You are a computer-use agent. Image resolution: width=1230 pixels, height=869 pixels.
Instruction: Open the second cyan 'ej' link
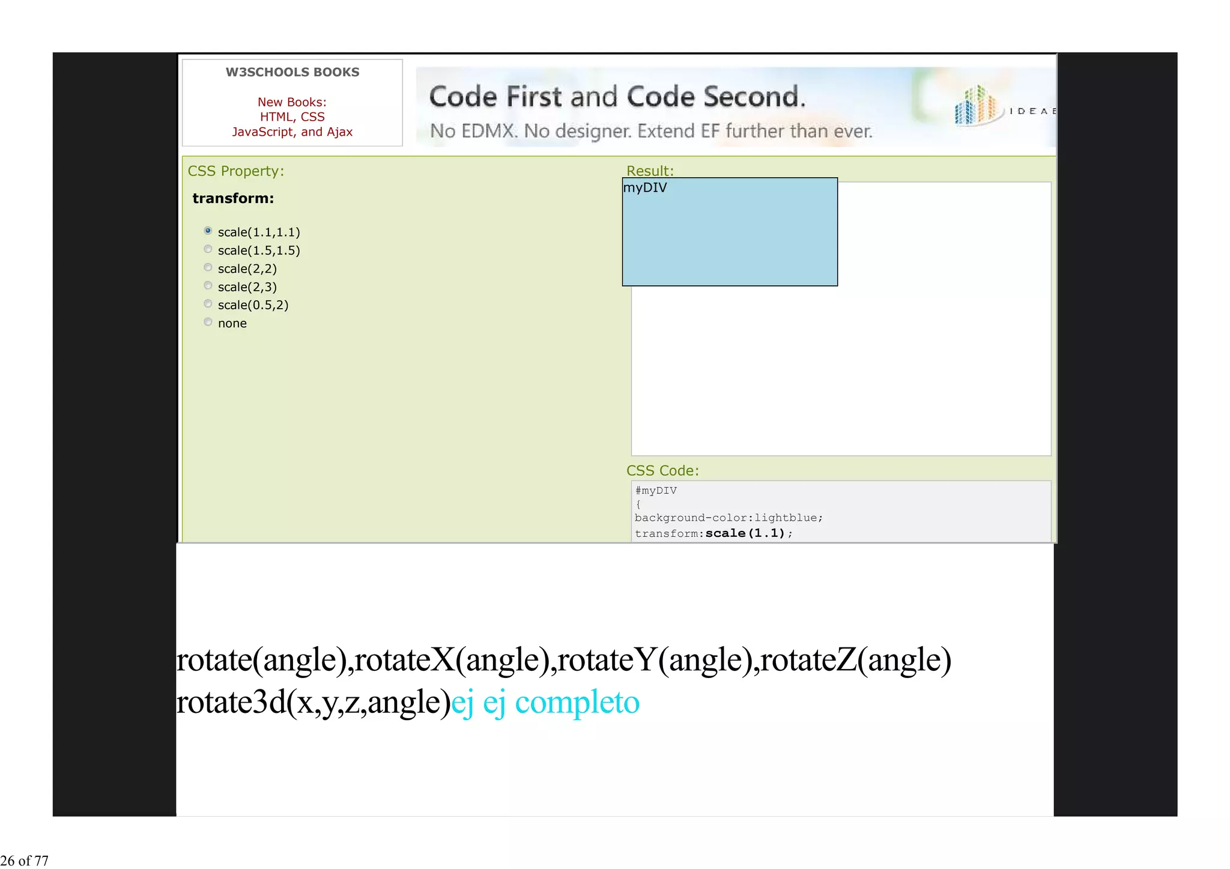coord(494,703)
